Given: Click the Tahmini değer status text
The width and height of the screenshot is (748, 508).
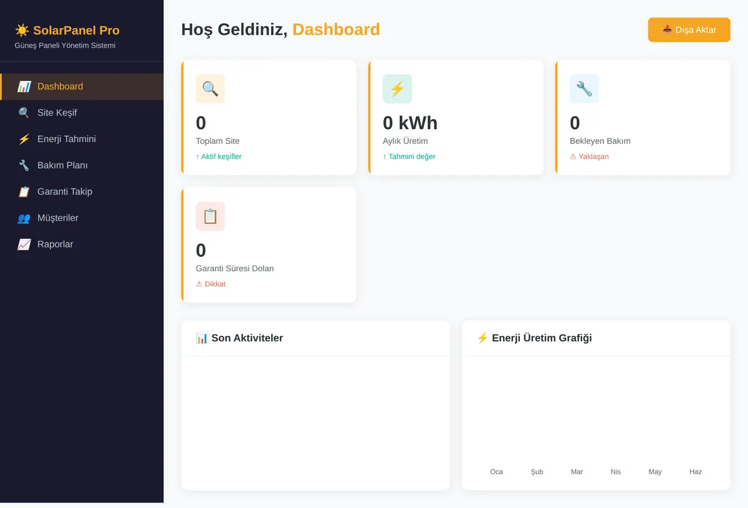Looking at the screenshot, I should [409, 156].
